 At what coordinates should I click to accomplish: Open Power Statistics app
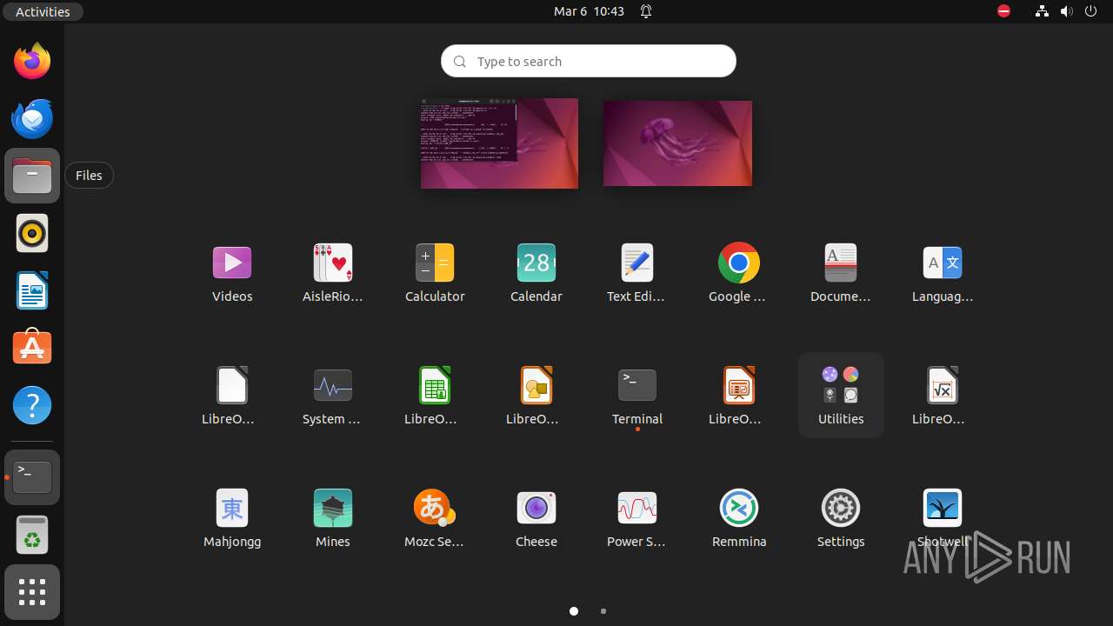point(637,518)
